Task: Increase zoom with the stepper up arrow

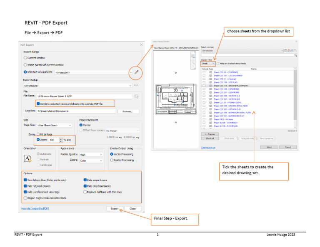Action: tap(61, 139)
